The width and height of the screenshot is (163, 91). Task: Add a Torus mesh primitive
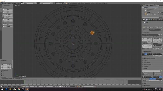8,21
